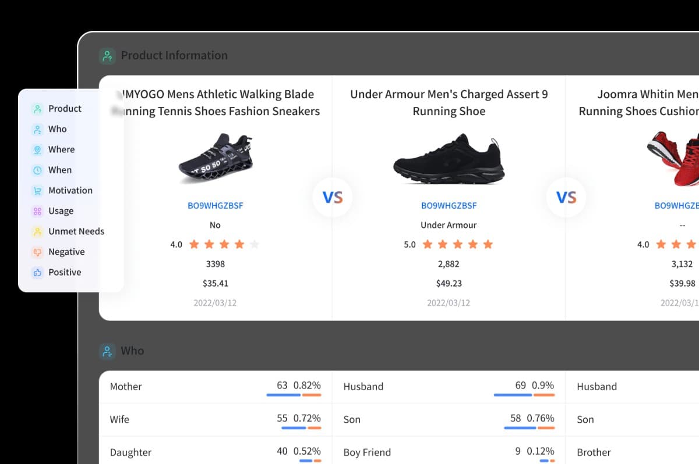The width and height of the screenshot is (699, 464).
Task: Click the Wife row label
Action: (119, 419)
